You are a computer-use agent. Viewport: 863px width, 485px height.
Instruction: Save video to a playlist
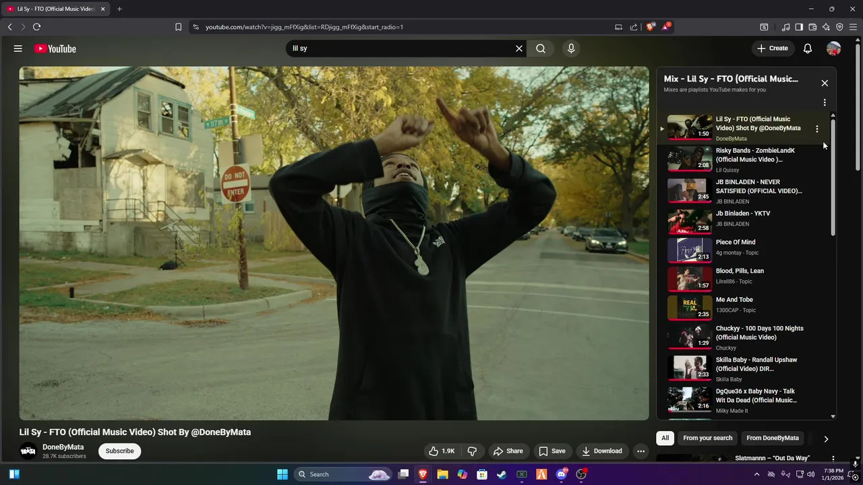552,451
